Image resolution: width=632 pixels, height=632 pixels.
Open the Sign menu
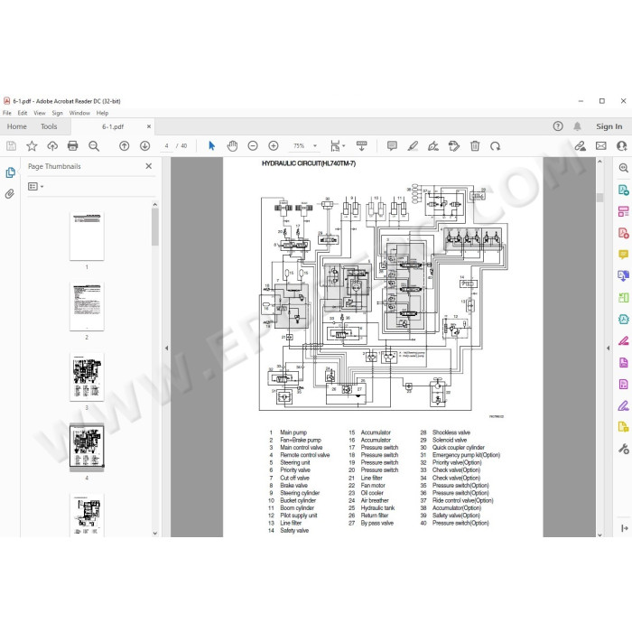coord(57,113)
